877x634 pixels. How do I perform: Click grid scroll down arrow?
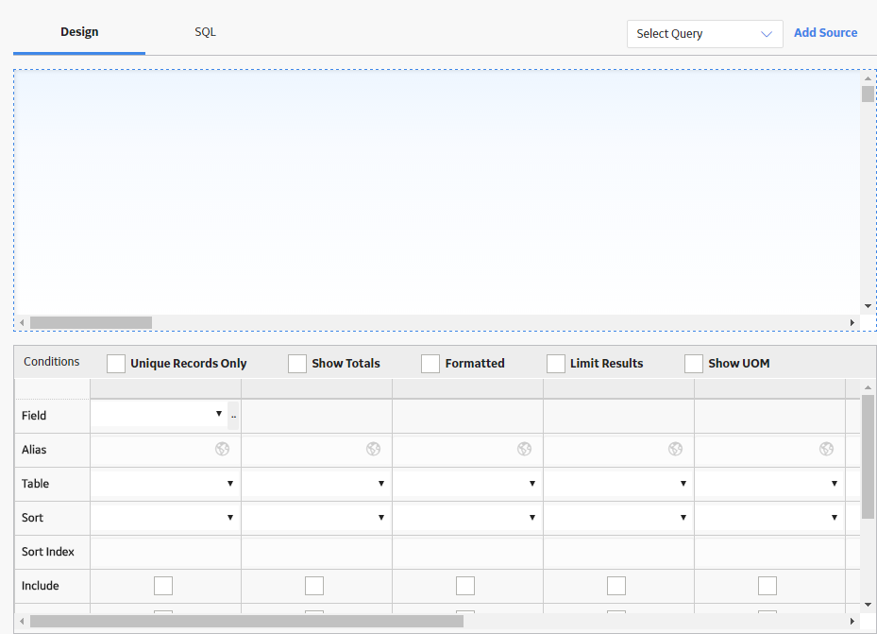[868, 605]
